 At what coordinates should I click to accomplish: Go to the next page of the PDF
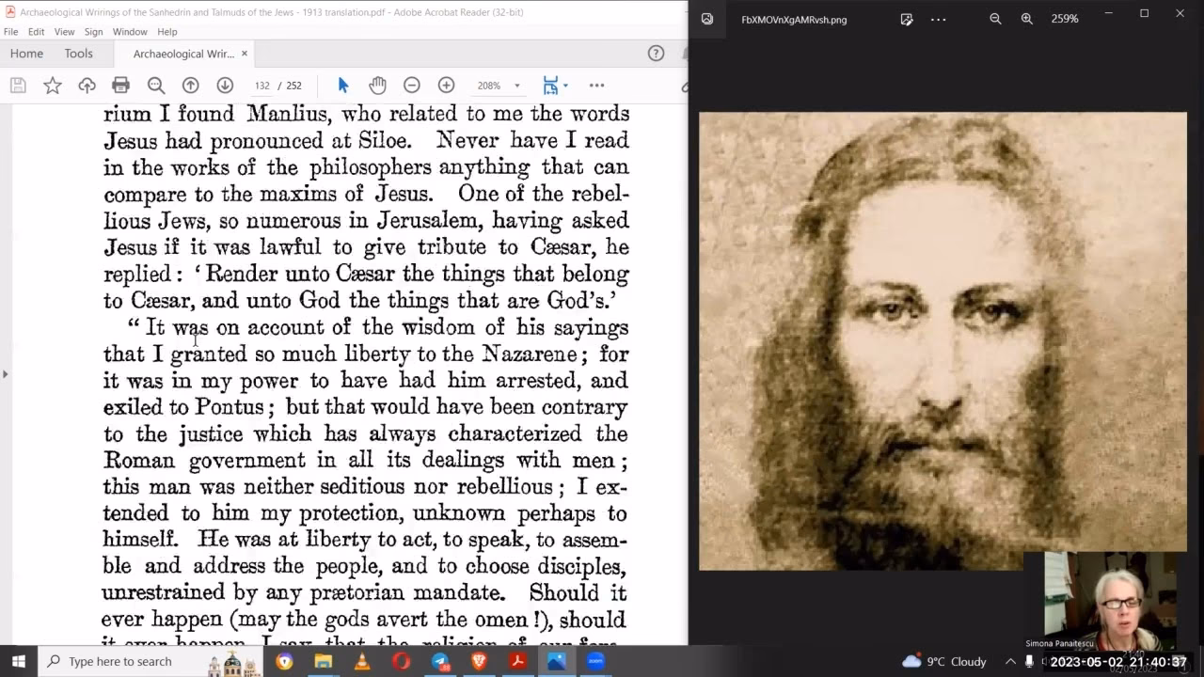(x=224, y=86)
